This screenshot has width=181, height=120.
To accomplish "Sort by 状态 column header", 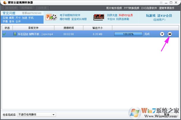I will pyautogui.click(x=7, y=28).
